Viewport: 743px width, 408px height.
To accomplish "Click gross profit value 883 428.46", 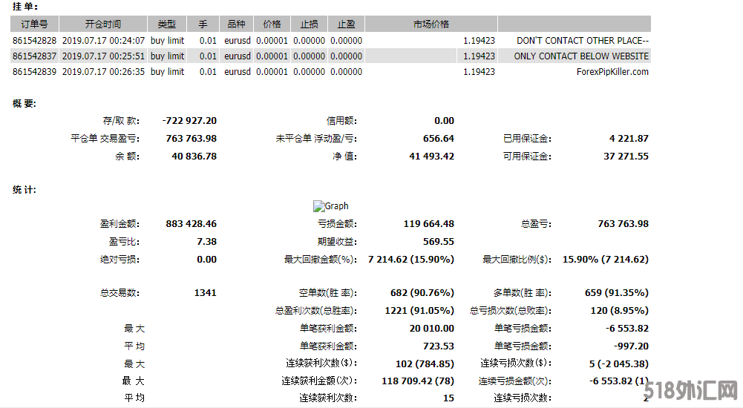I will (192, 224).
